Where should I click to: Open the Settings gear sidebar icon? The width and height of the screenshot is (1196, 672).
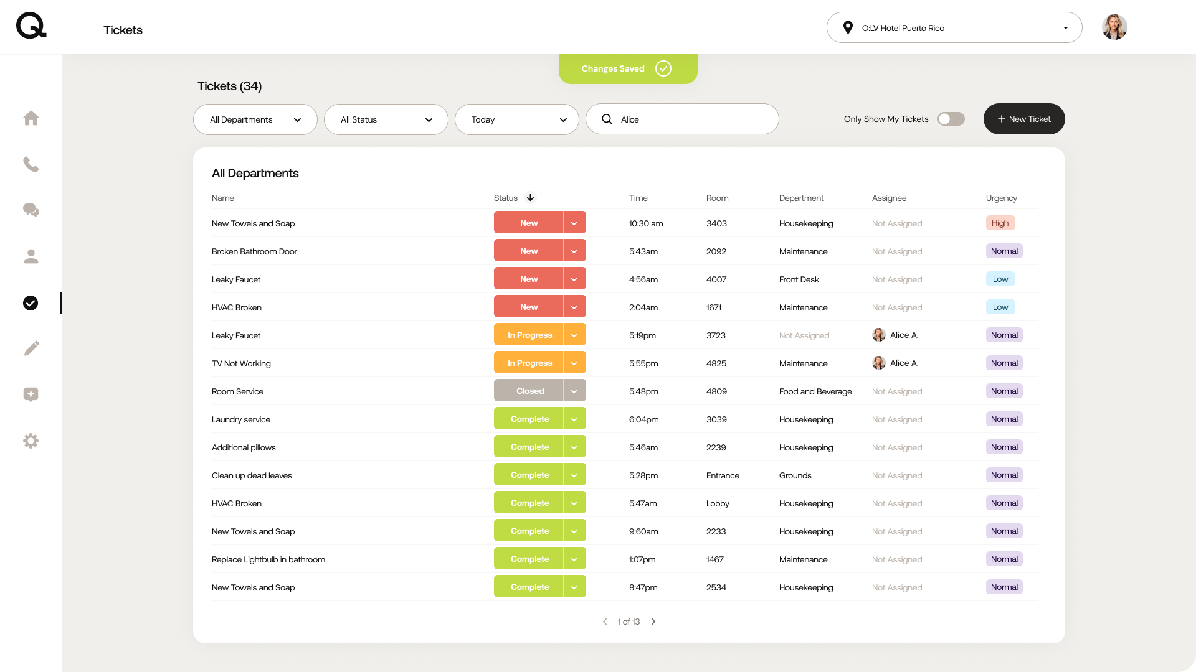[x=31, y=441]
